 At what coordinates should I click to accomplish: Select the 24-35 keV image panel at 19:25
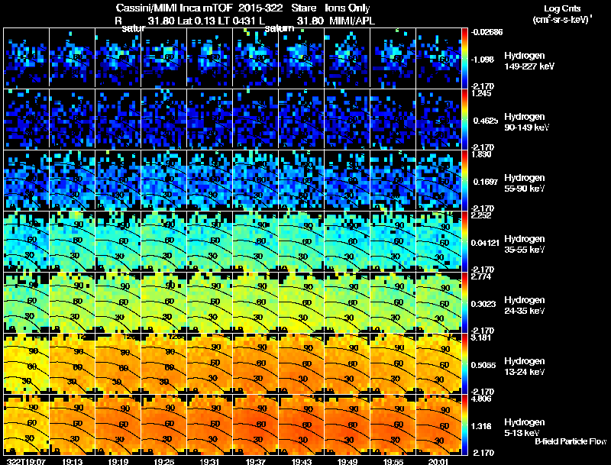tap(164, 302)
